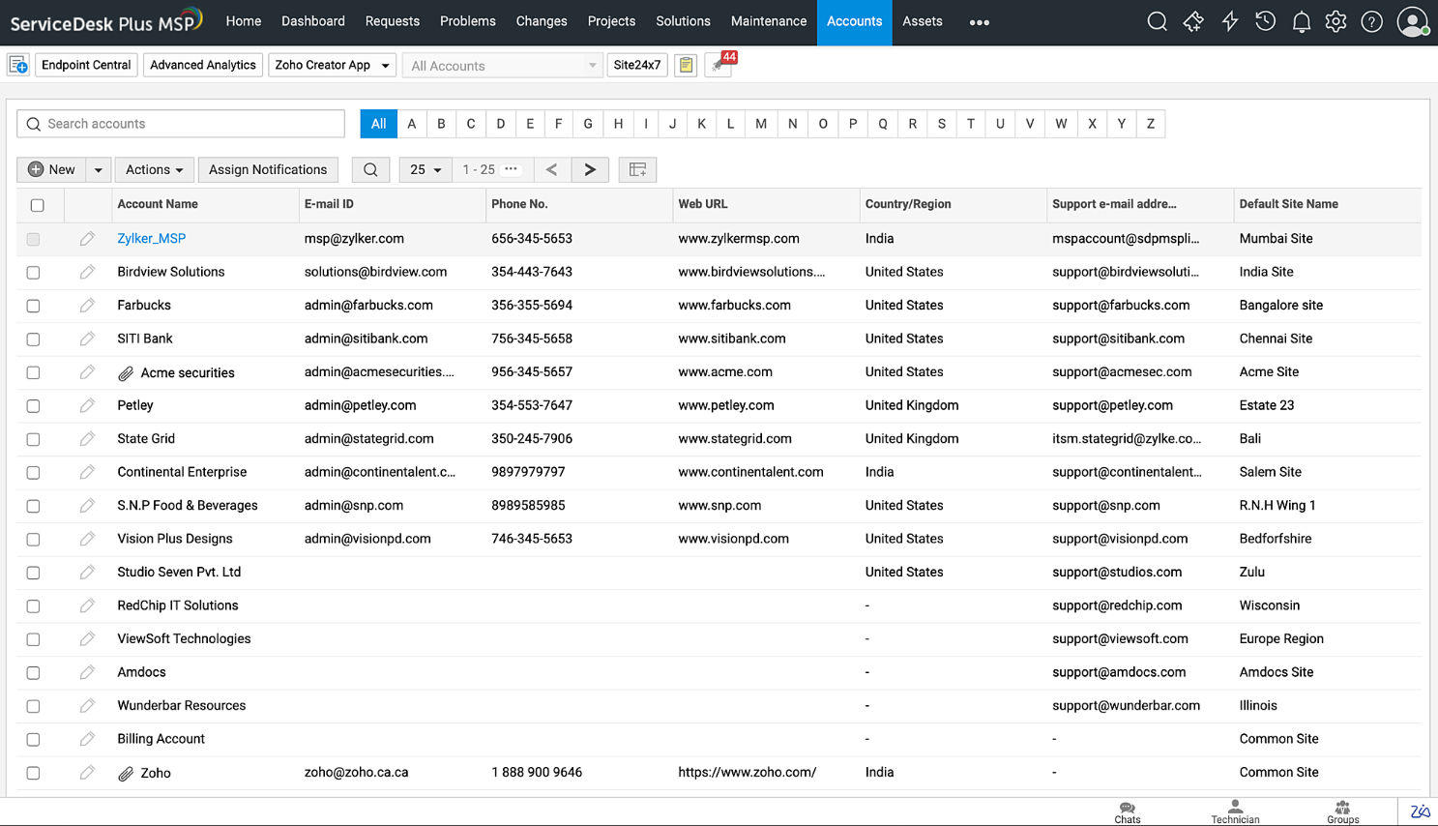Image resolution: width=1438 pixels, height=826 pixels.
Task: Click the edit pencil for Farbucks
Action: [87, 306]
